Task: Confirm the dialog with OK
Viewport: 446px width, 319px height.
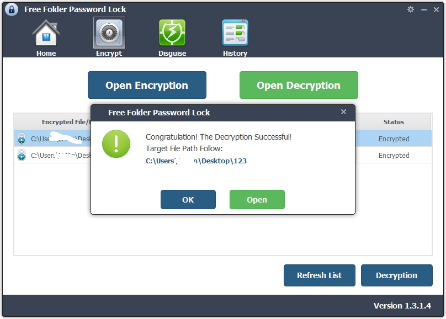Action: click(188, 200)
